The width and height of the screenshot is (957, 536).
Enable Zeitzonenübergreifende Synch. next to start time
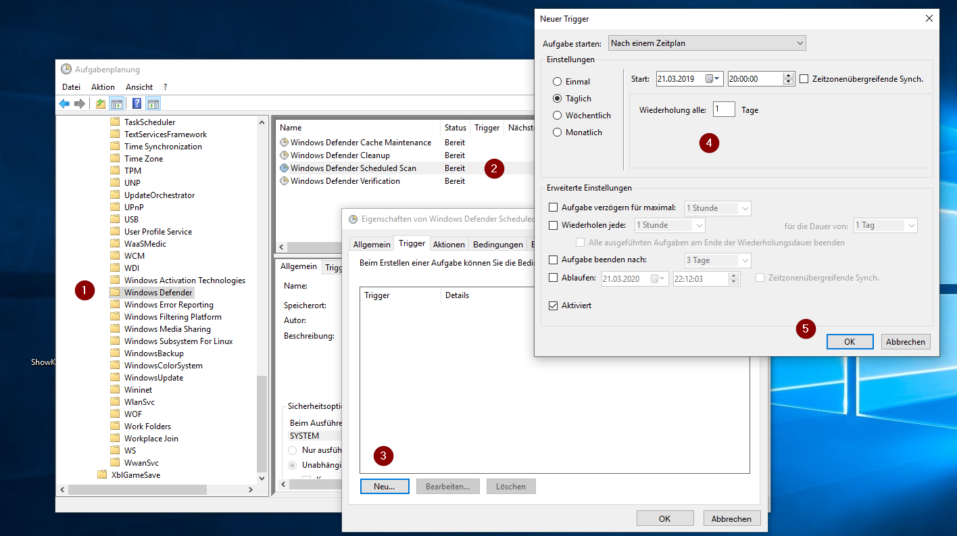tap(804, 79)
